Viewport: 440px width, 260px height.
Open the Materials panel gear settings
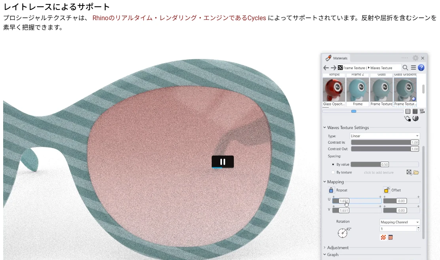pyautogui.click(x=415, y=58)
